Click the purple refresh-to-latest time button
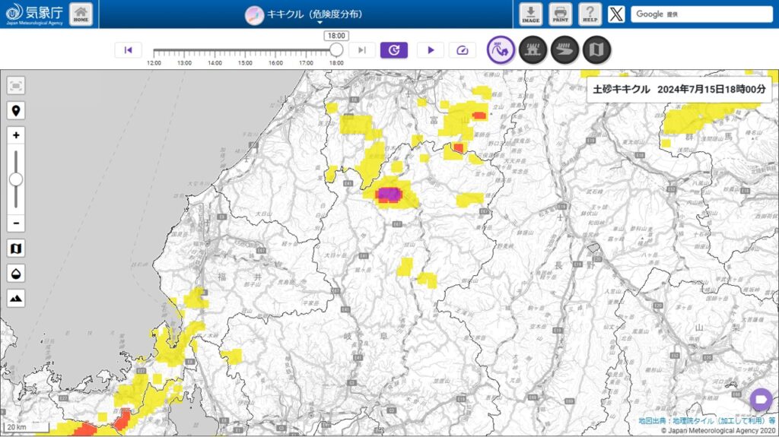779x437 pixels. [394, 50]
